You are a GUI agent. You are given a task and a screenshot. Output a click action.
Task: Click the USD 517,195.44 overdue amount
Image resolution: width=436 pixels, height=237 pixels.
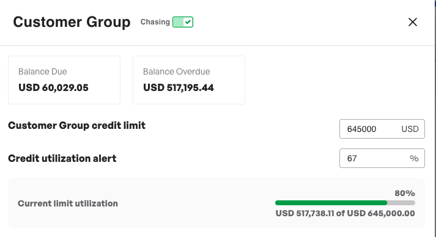point(179,87)
